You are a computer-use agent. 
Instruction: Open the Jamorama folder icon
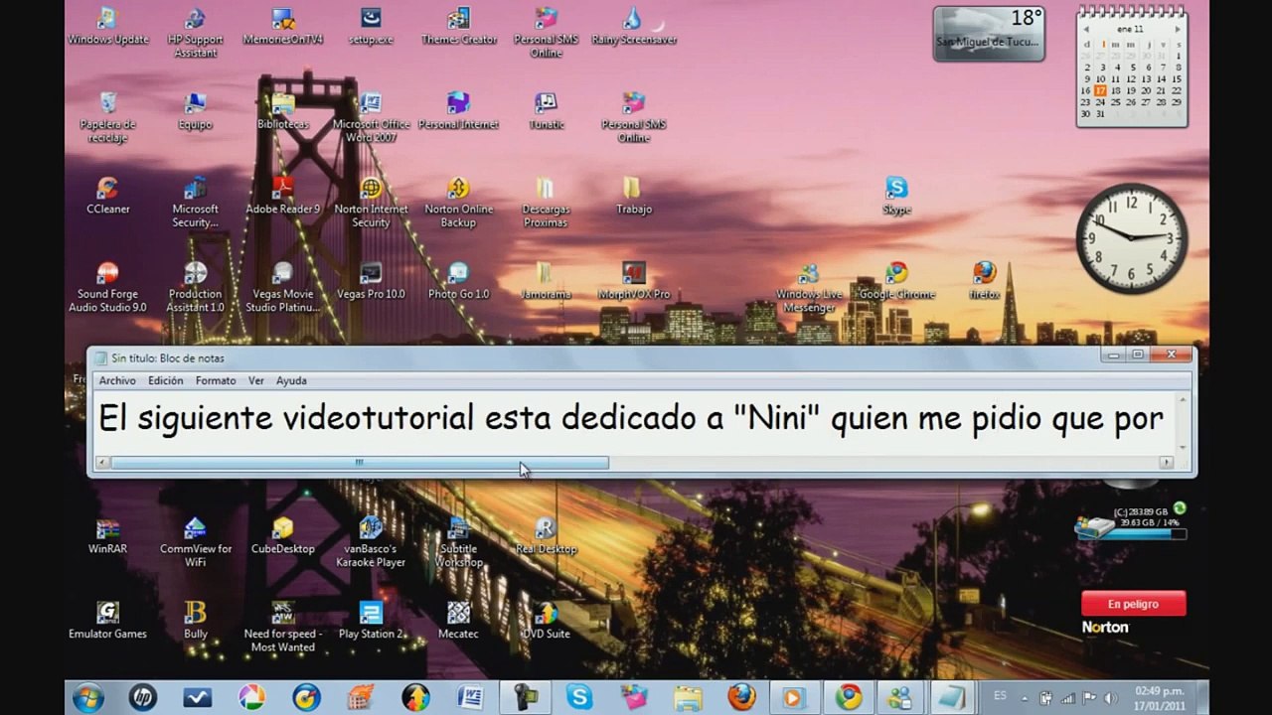click(x=546, y=281)
